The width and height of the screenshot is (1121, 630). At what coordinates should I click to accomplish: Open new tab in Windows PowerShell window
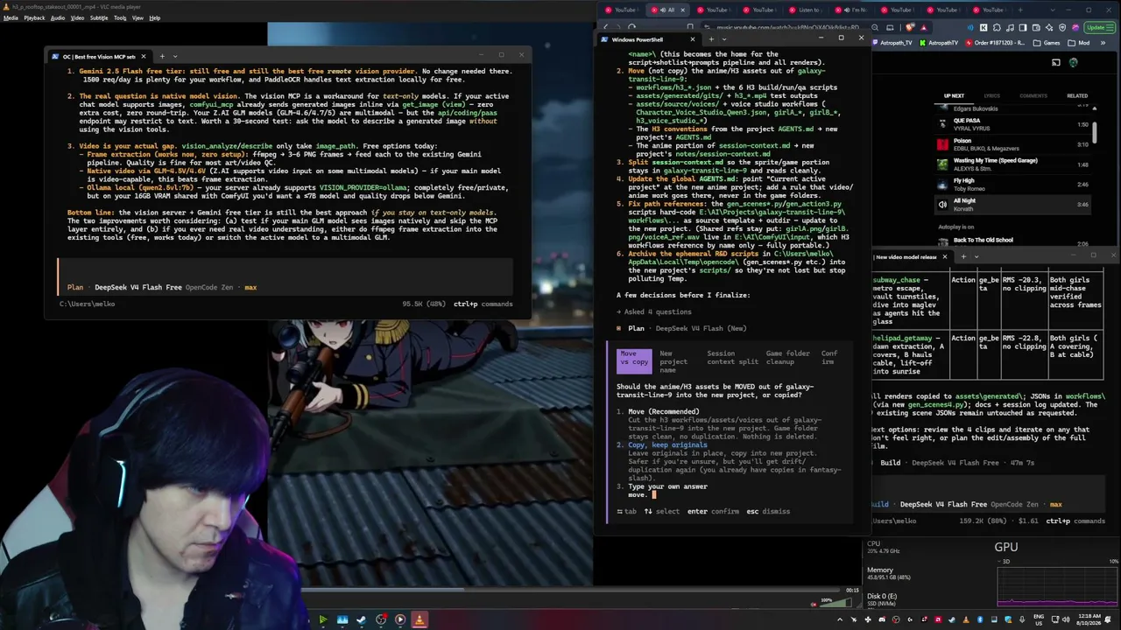coord(711,39)
